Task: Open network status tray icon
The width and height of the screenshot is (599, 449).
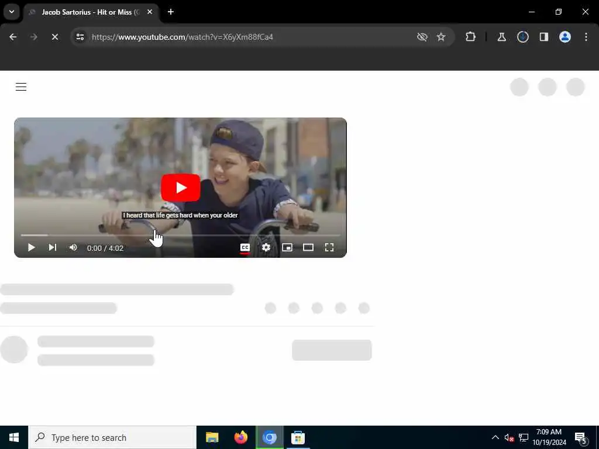Action: click(524, 438)
